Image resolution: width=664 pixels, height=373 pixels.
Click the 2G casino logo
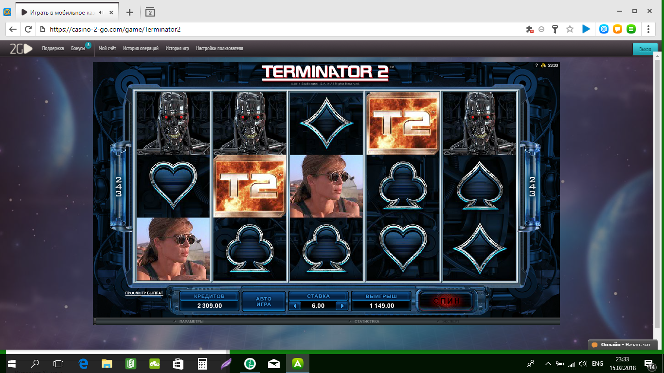pyautogui.click(x=21, y=49)
